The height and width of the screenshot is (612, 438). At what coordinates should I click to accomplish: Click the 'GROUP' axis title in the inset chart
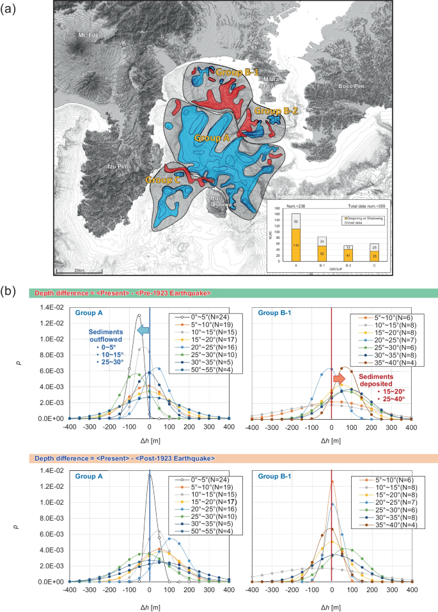[x=335, y=270]
